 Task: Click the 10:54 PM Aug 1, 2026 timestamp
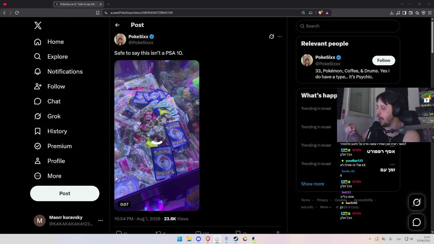tap(137, 219)
